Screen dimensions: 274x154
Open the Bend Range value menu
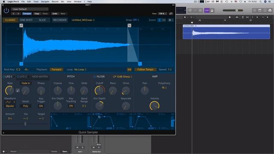tap(84, 106)
